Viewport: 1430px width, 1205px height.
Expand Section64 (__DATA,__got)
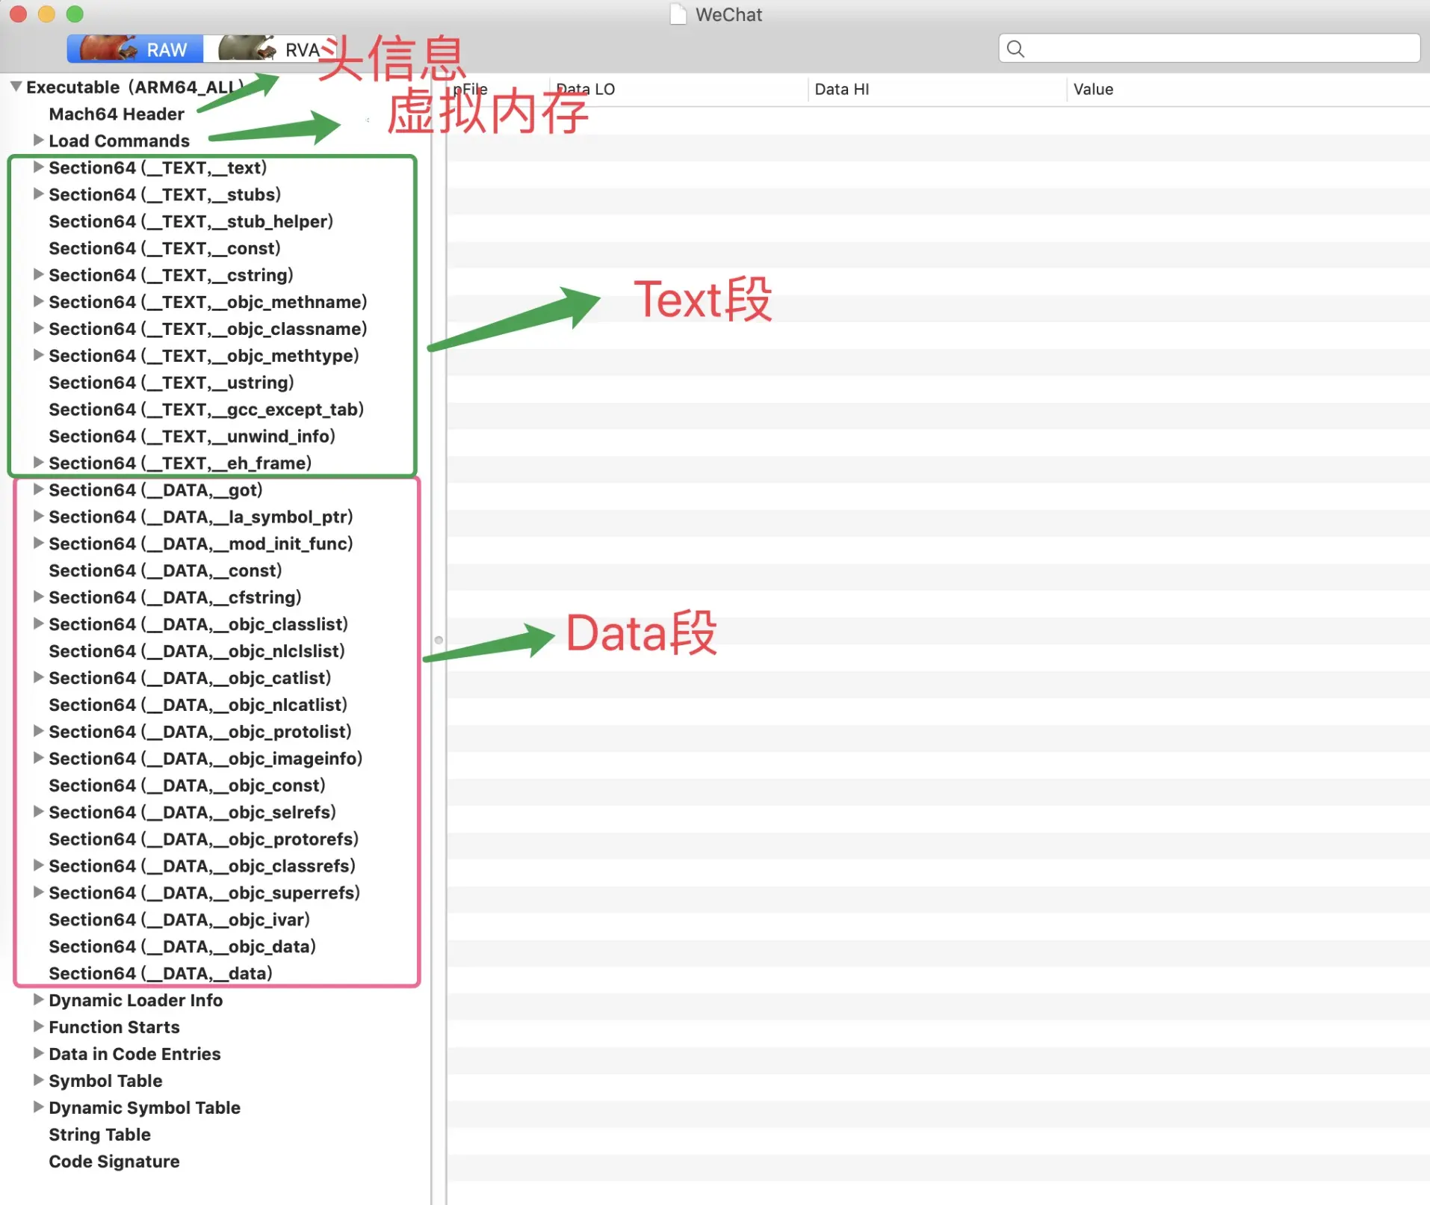(x=38, y=490)
